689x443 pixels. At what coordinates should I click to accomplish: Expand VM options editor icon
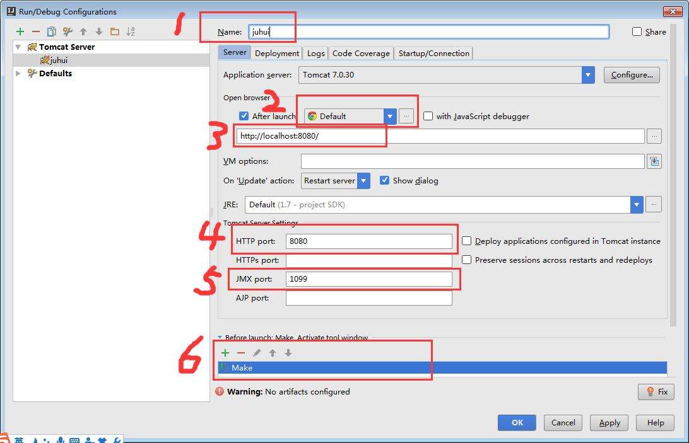654,161
